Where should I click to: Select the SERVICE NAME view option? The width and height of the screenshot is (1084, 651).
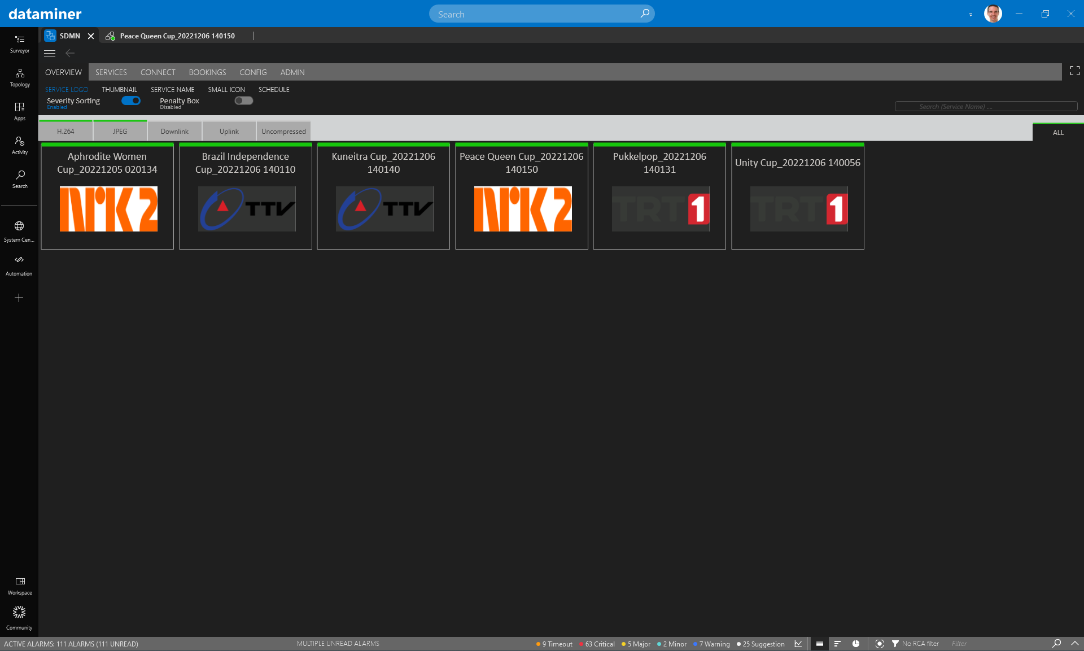(x=173, y=90)
